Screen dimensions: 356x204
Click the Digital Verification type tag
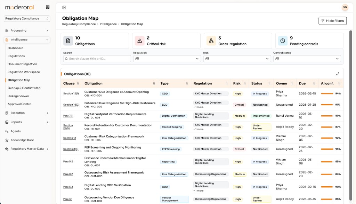click(173, 116)
